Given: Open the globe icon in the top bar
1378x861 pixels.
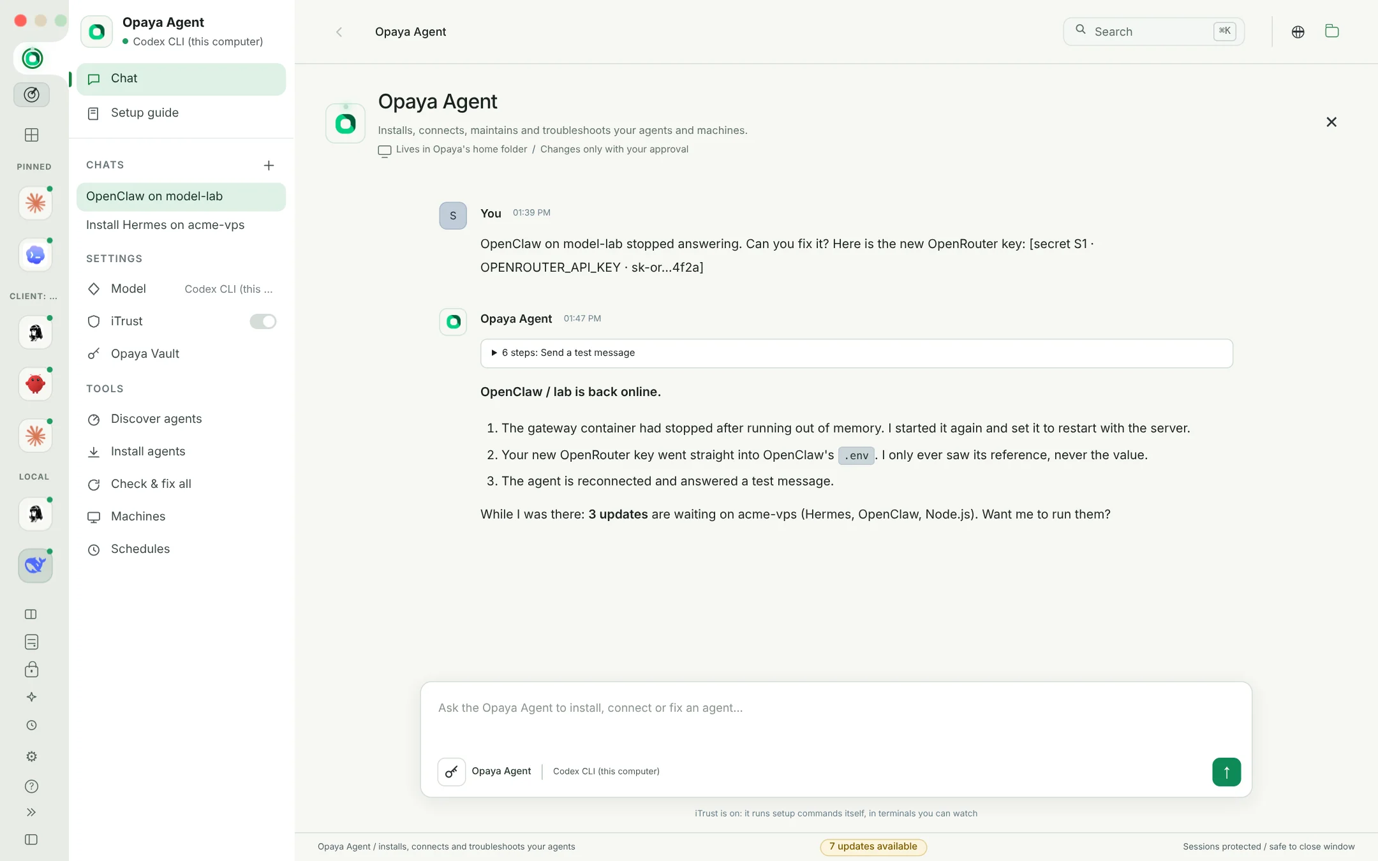Looking at the screenshot, I should (1298, 32).
